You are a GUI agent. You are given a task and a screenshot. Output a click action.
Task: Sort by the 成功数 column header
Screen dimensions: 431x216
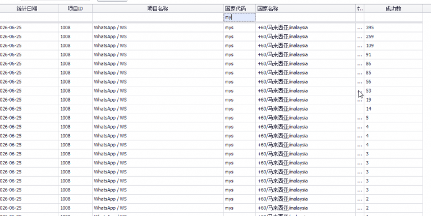point(393,9)
